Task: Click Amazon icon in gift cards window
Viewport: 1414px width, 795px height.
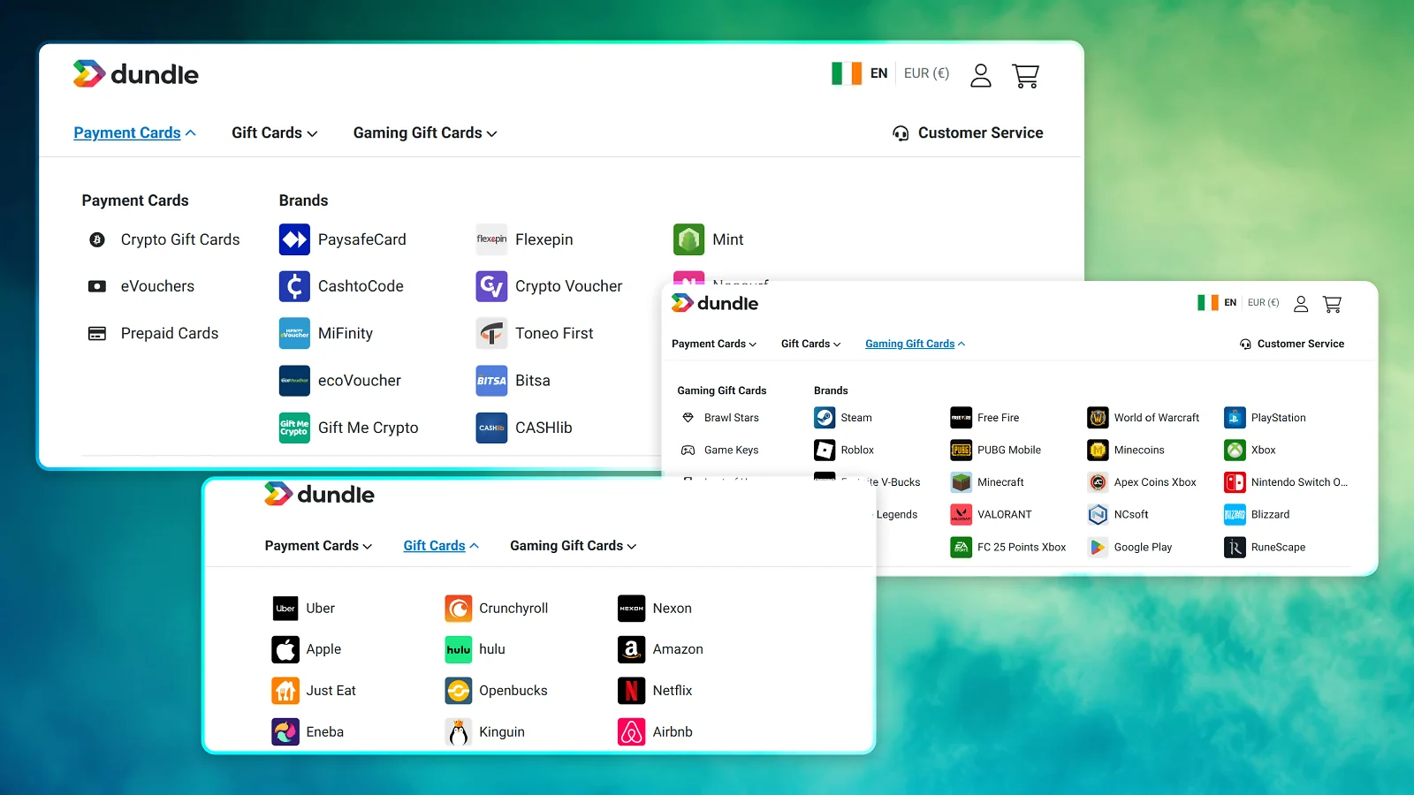Action: (x=631, y=649)
